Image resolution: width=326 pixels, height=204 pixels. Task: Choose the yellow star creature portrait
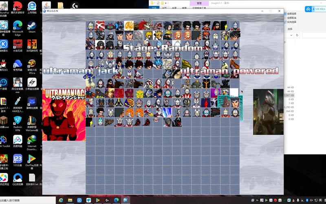coord(140,93)
